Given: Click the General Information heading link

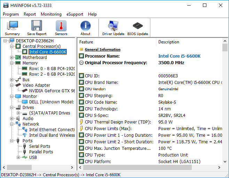Looking at the screenshot, I should (x=103, y=49).
